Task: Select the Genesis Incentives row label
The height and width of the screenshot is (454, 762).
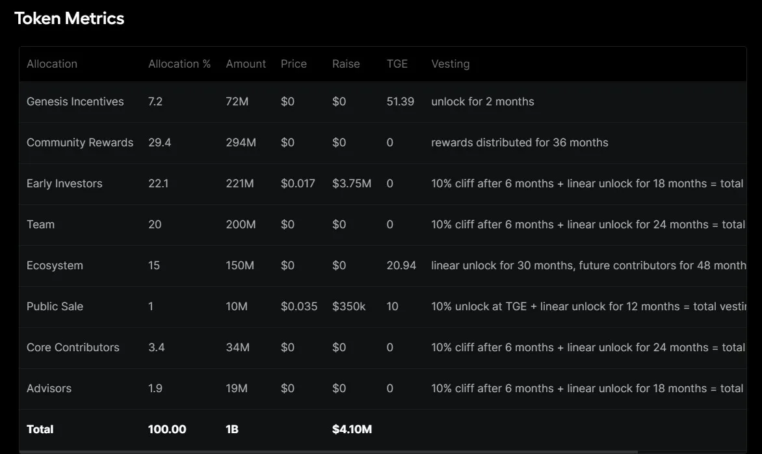Action: pos(75,101)
